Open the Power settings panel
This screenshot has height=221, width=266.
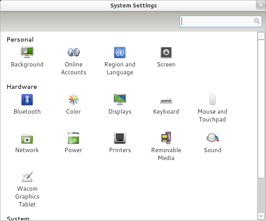[73, 143]
